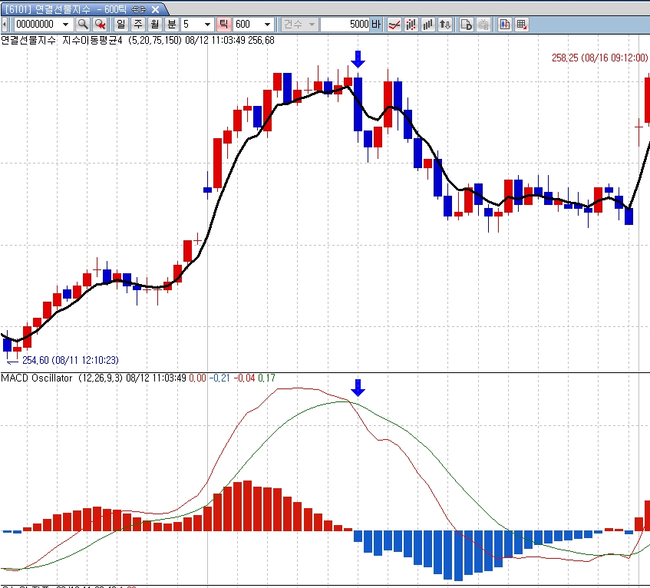
Task: Expand the minute interval dropdown showing 5
Action: point(207,25)
